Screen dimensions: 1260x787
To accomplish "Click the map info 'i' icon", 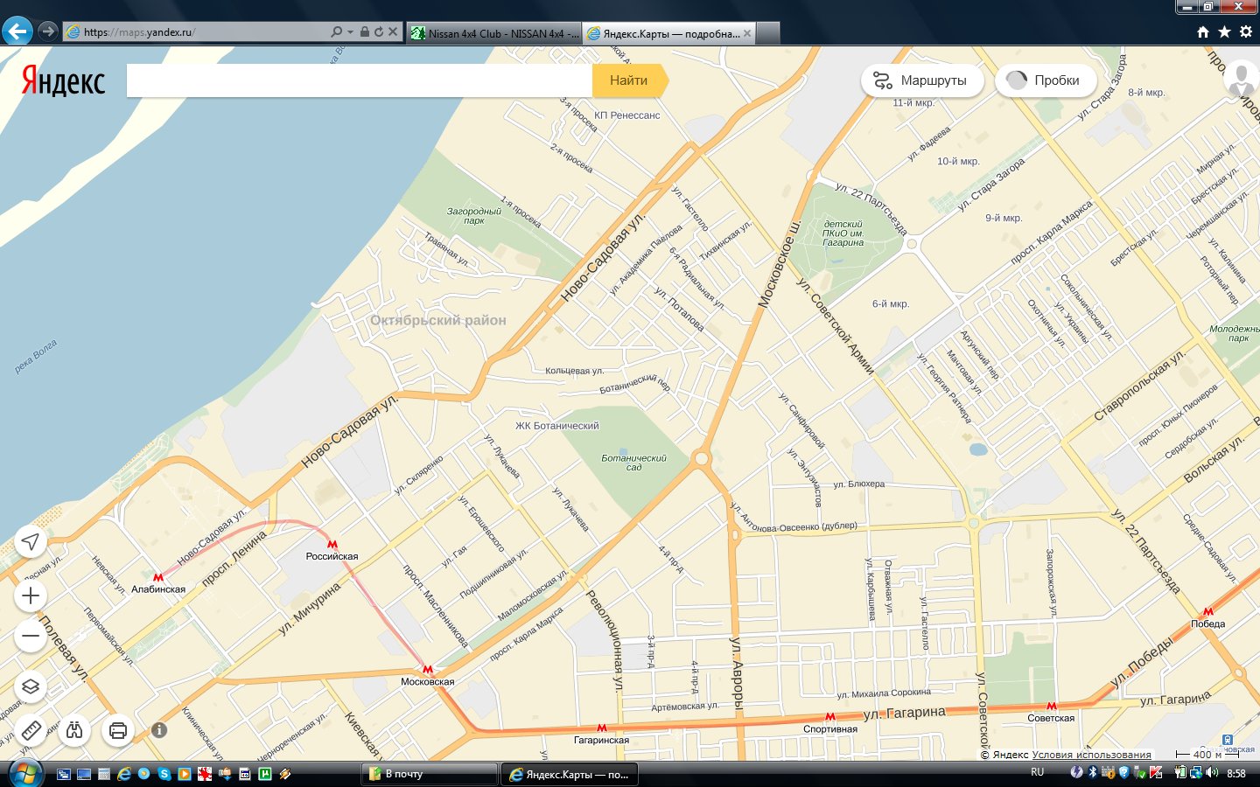I will 158,729.
